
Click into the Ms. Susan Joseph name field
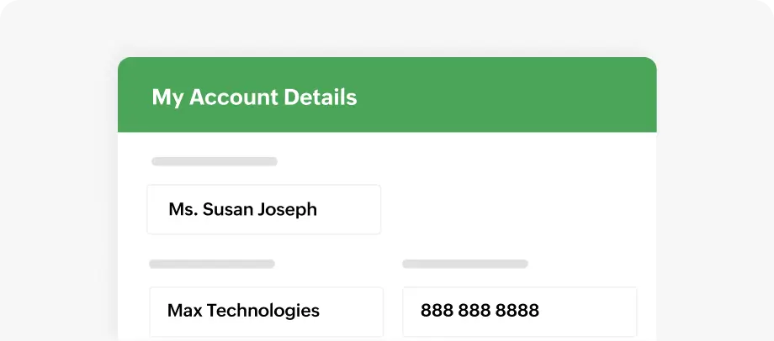[263, 209]
